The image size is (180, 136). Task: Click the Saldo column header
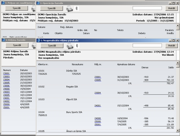pos(171,68)
